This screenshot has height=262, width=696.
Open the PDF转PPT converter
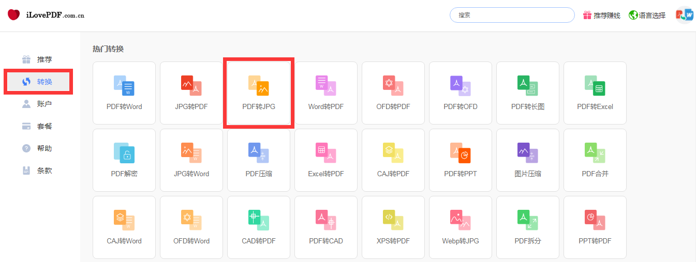pyautogui.click(x=461, y=160)
